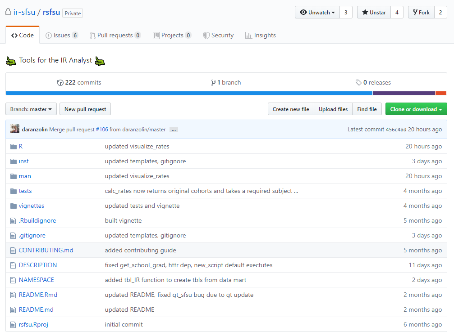Open the ir-sfsu organization link

tap(24, 12)
